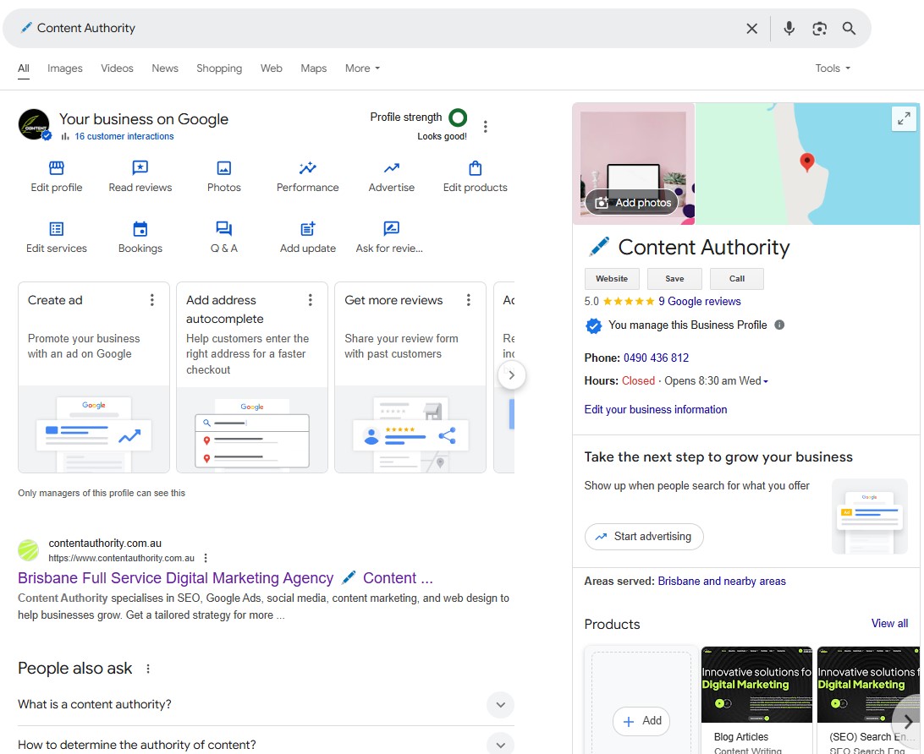Image resolution: width=924 pixels, height=754 pixels.
Task: Open the Photos panel icon
Action: pos(223,167)
